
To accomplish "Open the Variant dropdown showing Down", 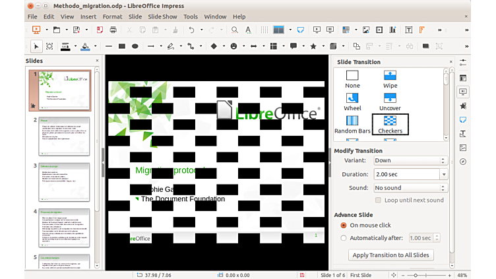I will (410, 160).
